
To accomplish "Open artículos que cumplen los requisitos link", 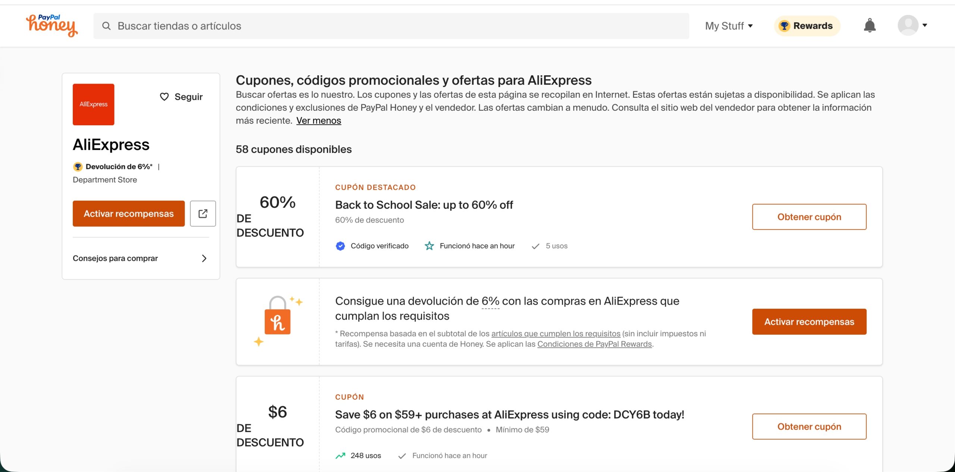I will (556, 334).
